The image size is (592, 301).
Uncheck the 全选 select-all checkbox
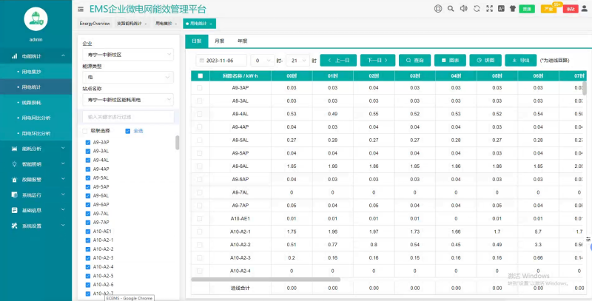tap(128, 131)
